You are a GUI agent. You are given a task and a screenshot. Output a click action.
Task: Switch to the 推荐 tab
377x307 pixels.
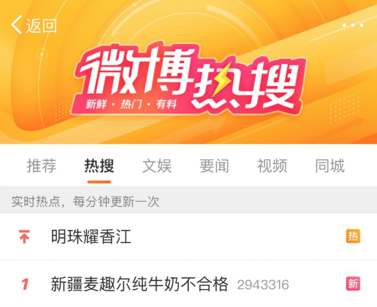tap(41, 165)
